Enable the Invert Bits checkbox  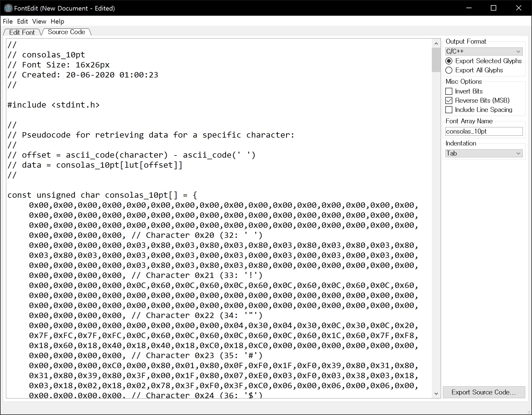tap(449, 91)
